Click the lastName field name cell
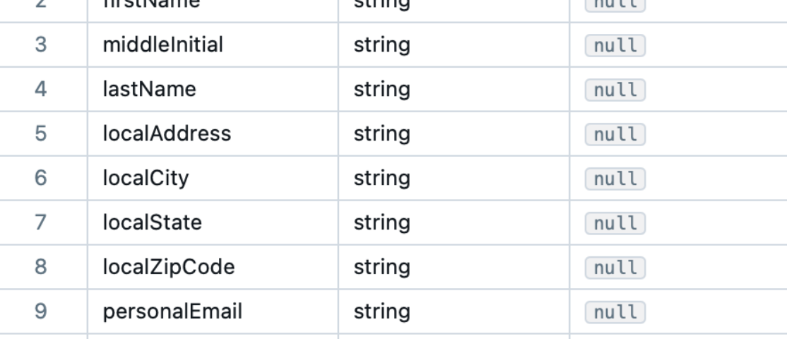The width and height of the screenshot is (787, 339). tap(213, 89)
